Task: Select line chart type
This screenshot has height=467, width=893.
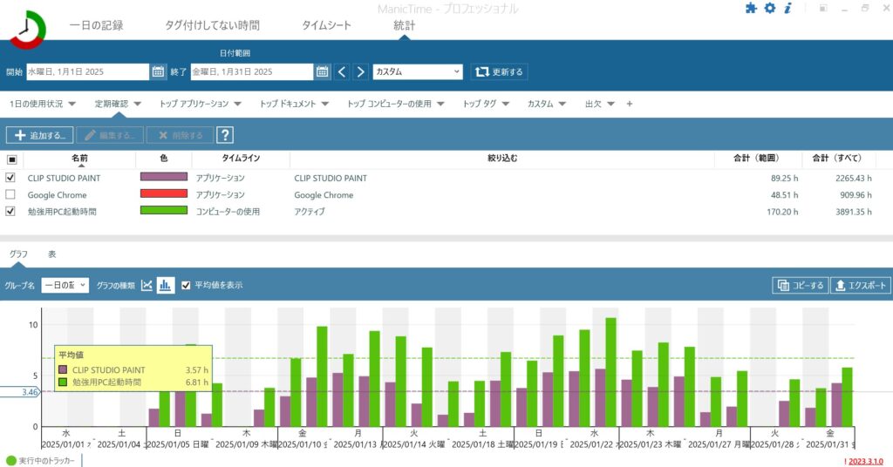Action: pyautogui.click(x=147, y=285)
